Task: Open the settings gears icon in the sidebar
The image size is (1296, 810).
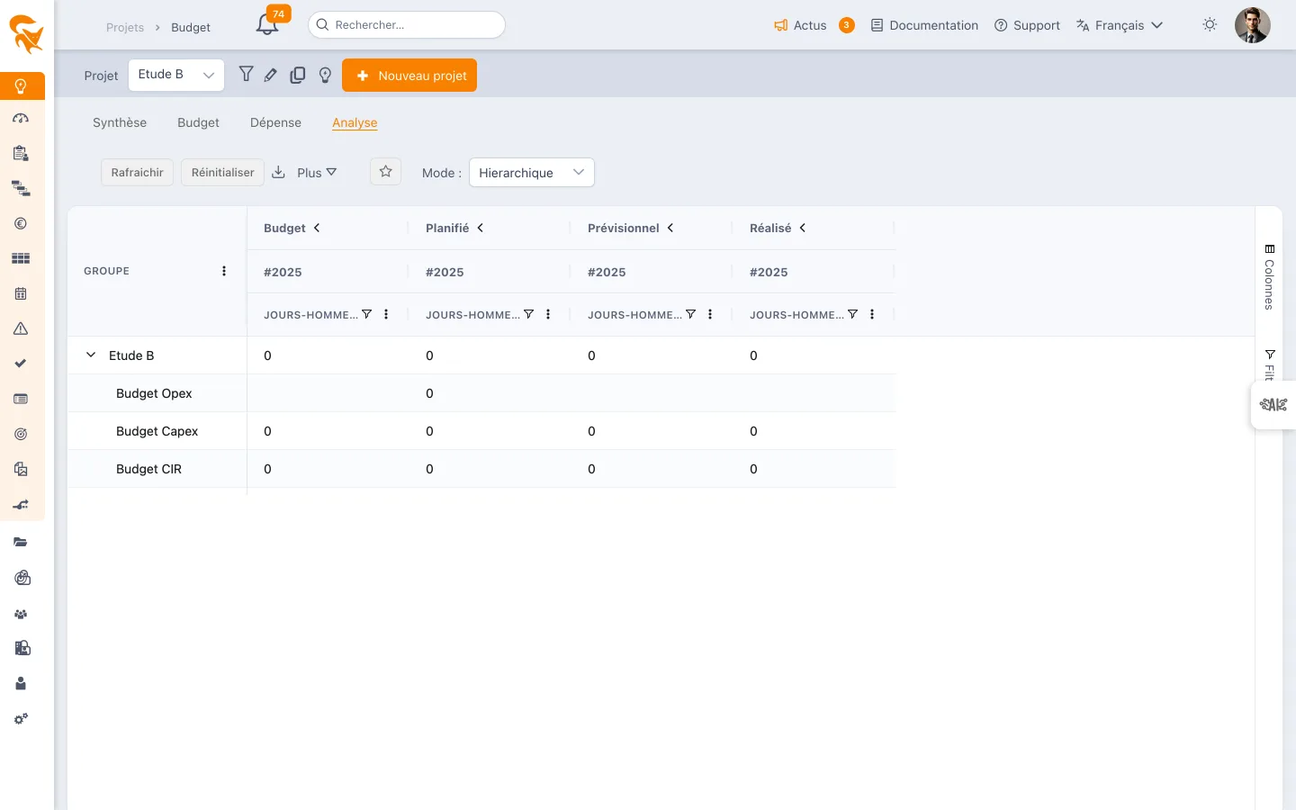Action: (x=21, y=719)
